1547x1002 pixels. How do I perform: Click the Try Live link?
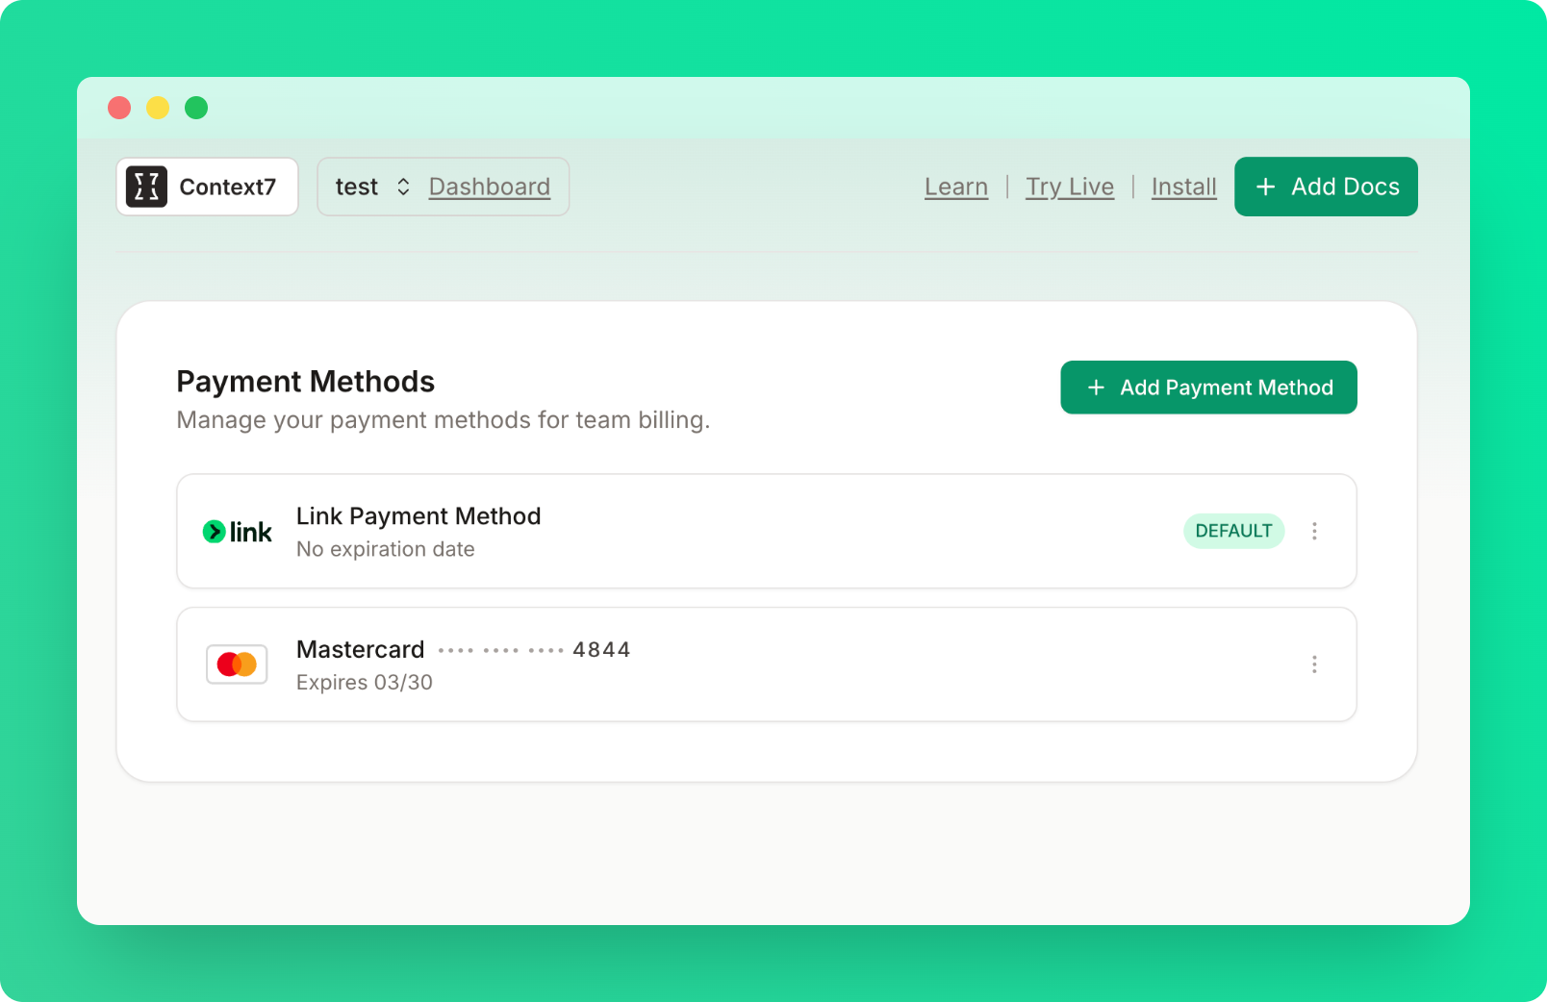pyautogui.click(x=1070, y=187)
